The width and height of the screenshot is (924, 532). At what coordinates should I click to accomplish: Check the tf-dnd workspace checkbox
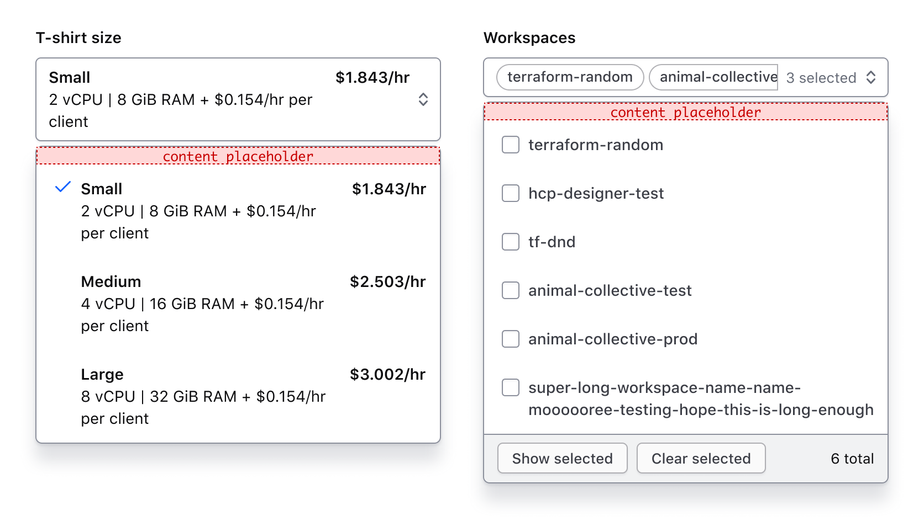[510, 242]
